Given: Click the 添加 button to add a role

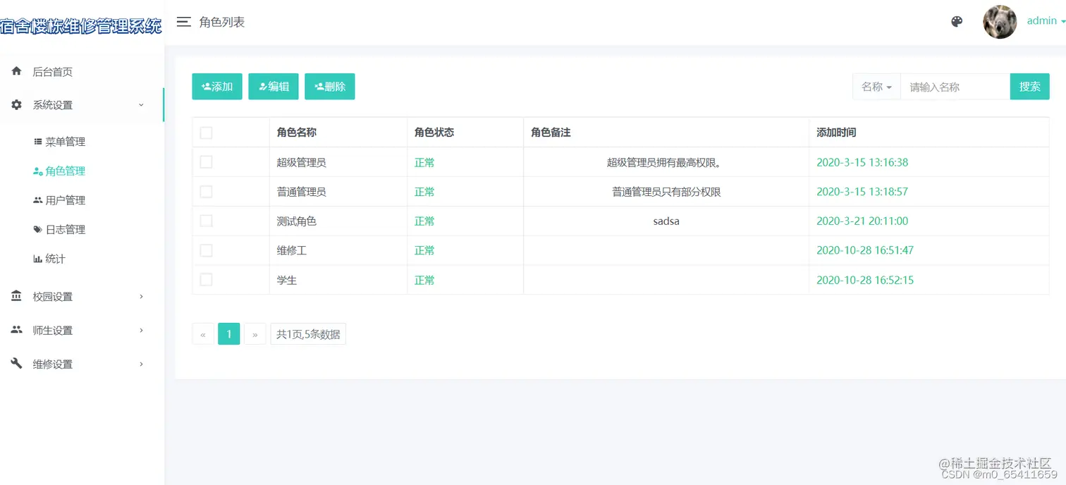Looking at the screenshot, I should coord(217,86).
